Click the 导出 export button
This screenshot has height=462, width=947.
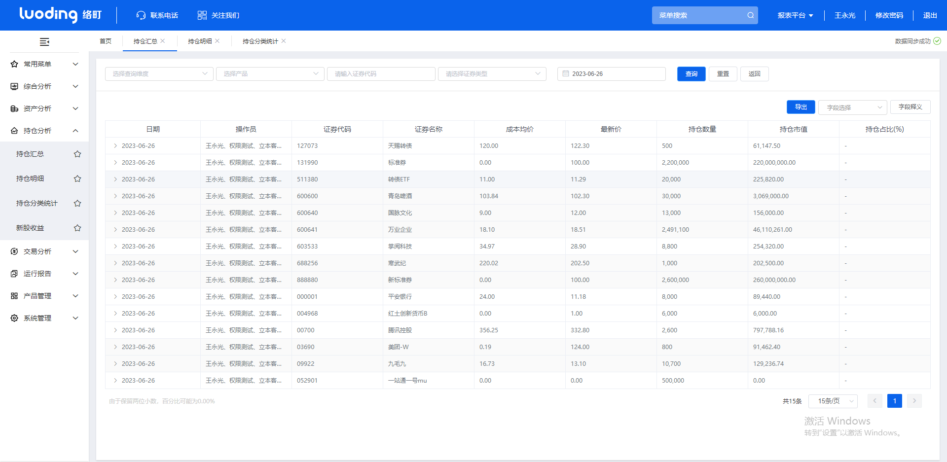(x=801, y=107)
